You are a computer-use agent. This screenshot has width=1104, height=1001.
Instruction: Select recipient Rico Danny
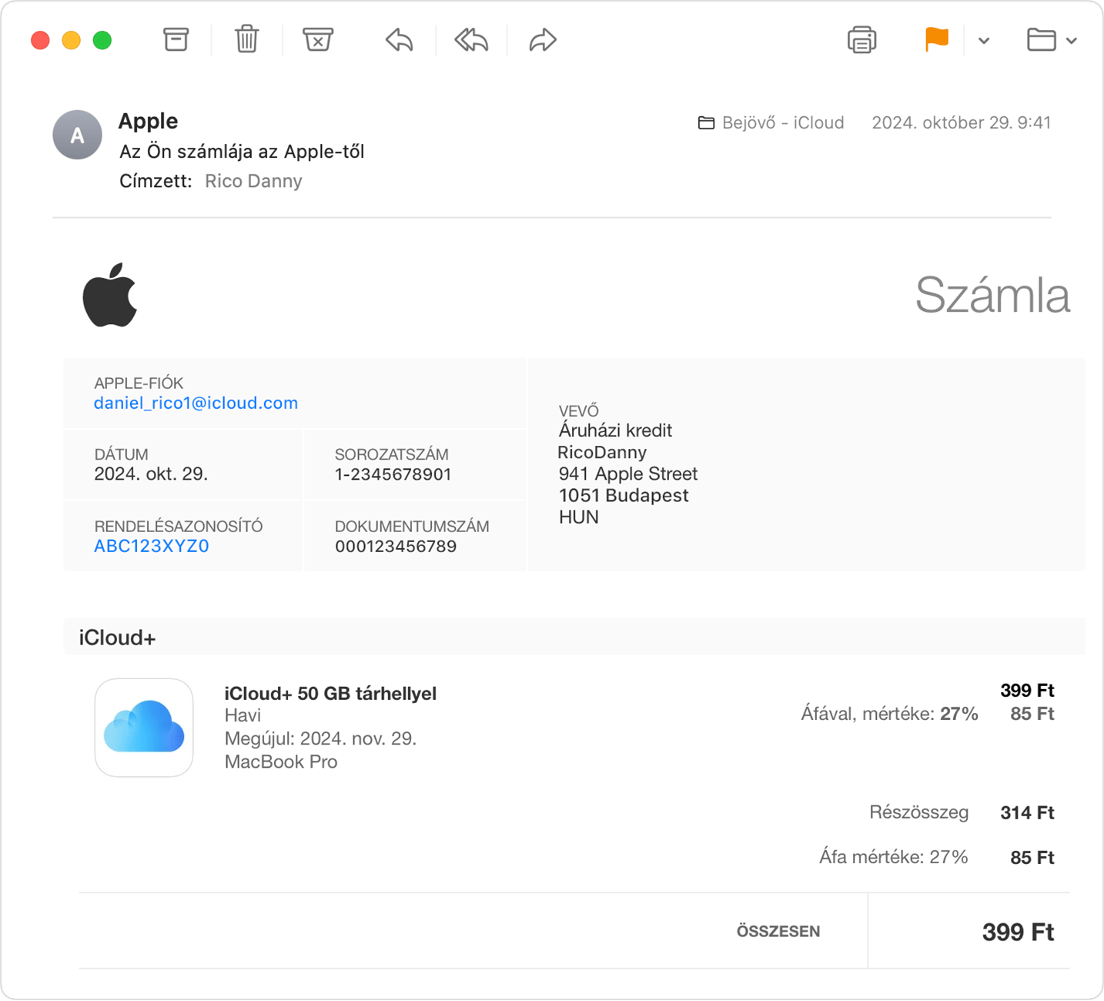[x=253, y=181]
